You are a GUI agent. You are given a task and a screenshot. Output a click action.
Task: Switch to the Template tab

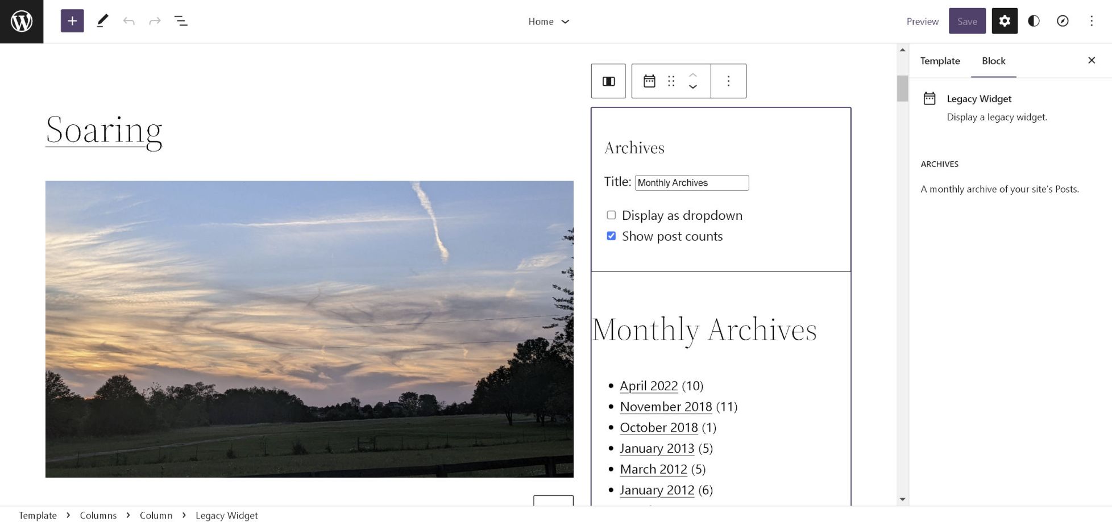(940, 61)
